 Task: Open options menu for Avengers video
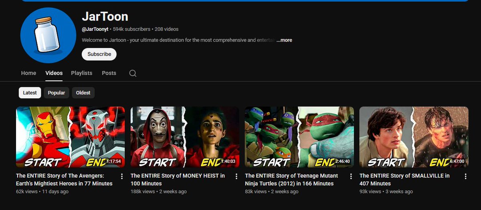pyautogui.click(x=122, y=176)
